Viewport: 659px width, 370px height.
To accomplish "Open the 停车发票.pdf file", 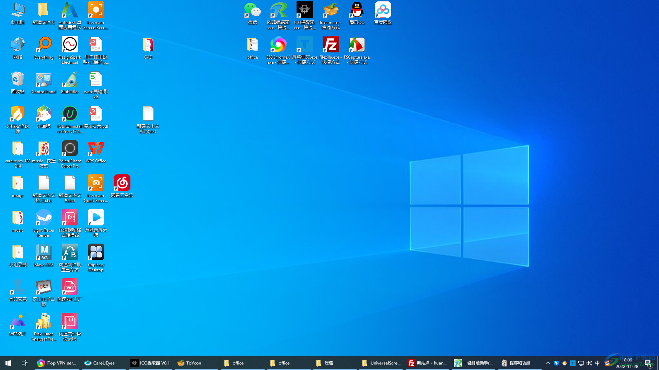I will 96,118.
